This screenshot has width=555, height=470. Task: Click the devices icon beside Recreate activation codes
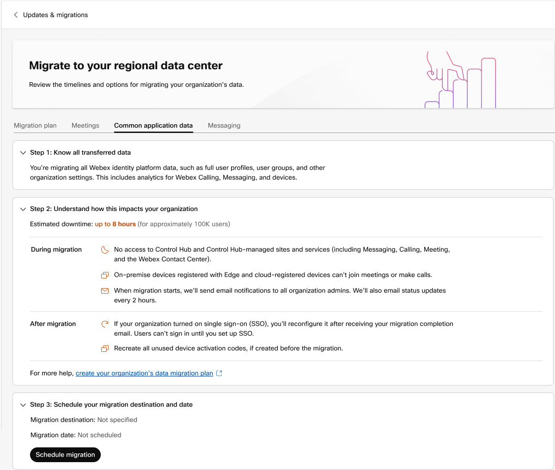(105, 349)
